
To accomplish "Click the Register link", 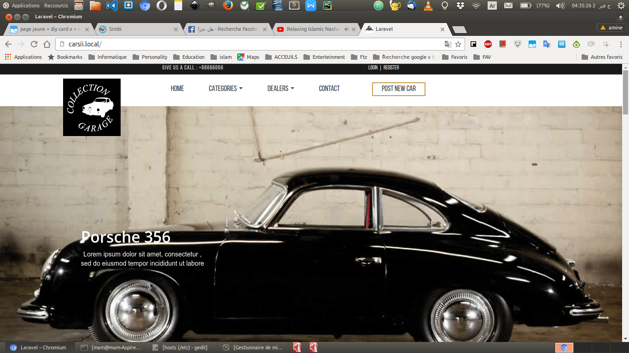I will [391, 68].
